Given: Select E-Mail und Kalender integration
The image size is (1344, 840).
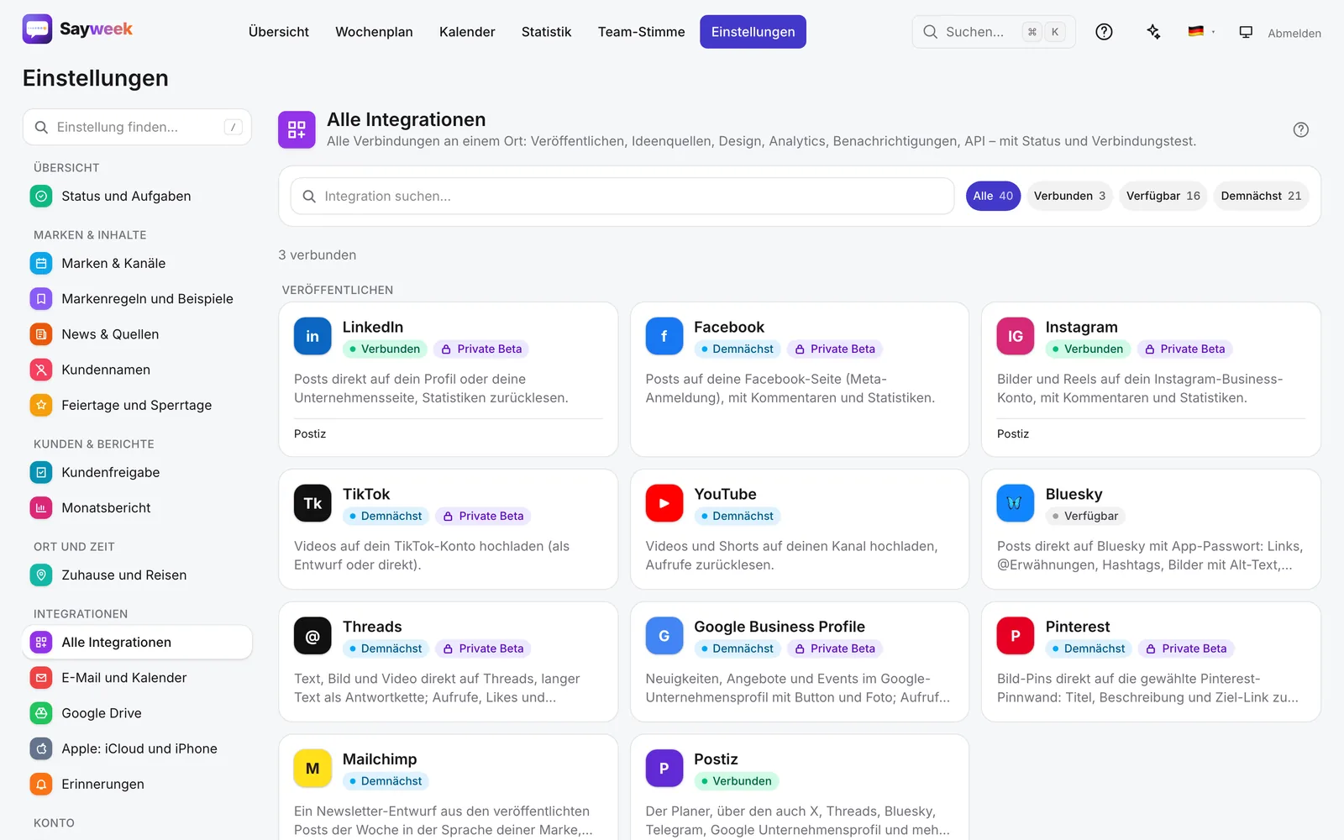Looking at the screenshot, I should (x=137, y=677).
